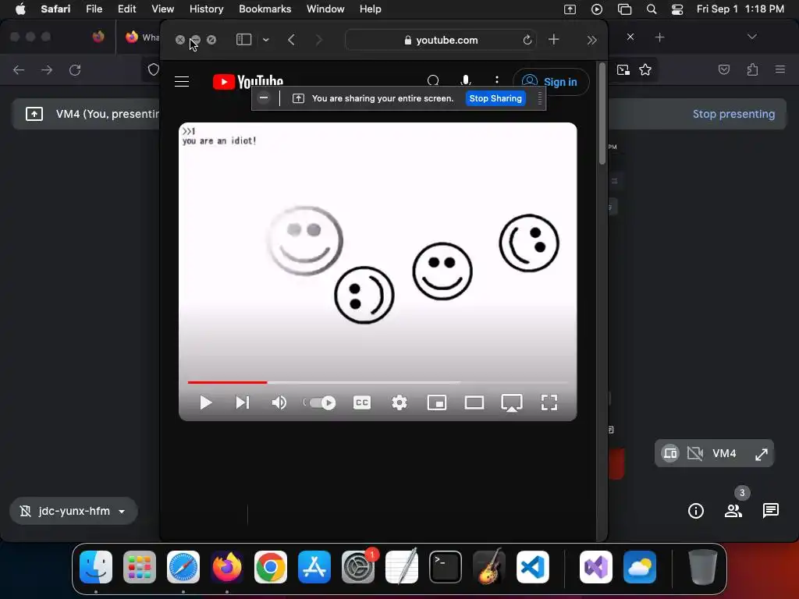The height and width of the screenshot is (599, 799).
Task: Open Firefox extensions puzzle icon
Action: pyautogui.click(x=752, y=69)
